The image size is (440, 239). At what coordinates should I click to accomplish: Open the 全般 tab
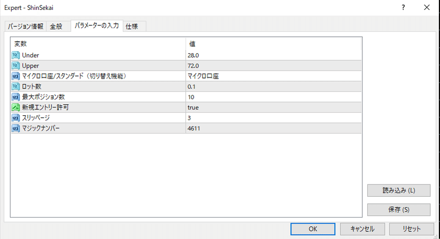(x=56, y=26)
